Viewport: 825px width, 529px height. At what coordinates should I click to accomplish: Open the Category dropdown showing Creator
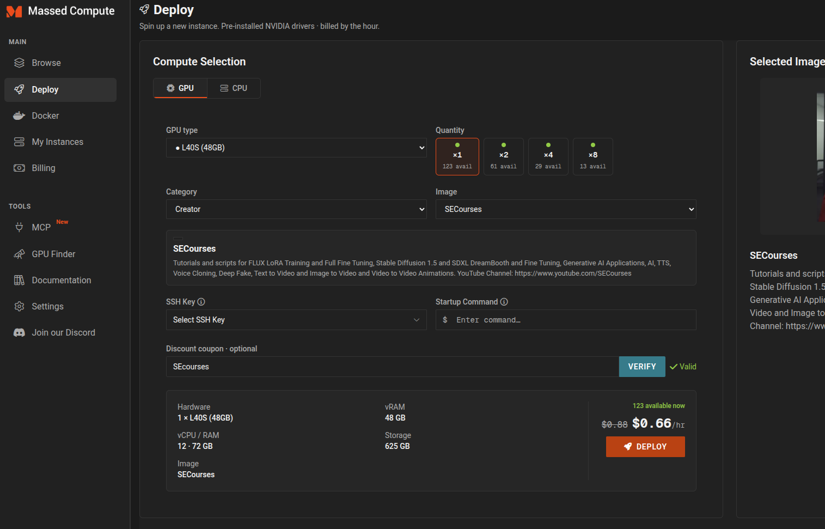click(x=296, y=209)
